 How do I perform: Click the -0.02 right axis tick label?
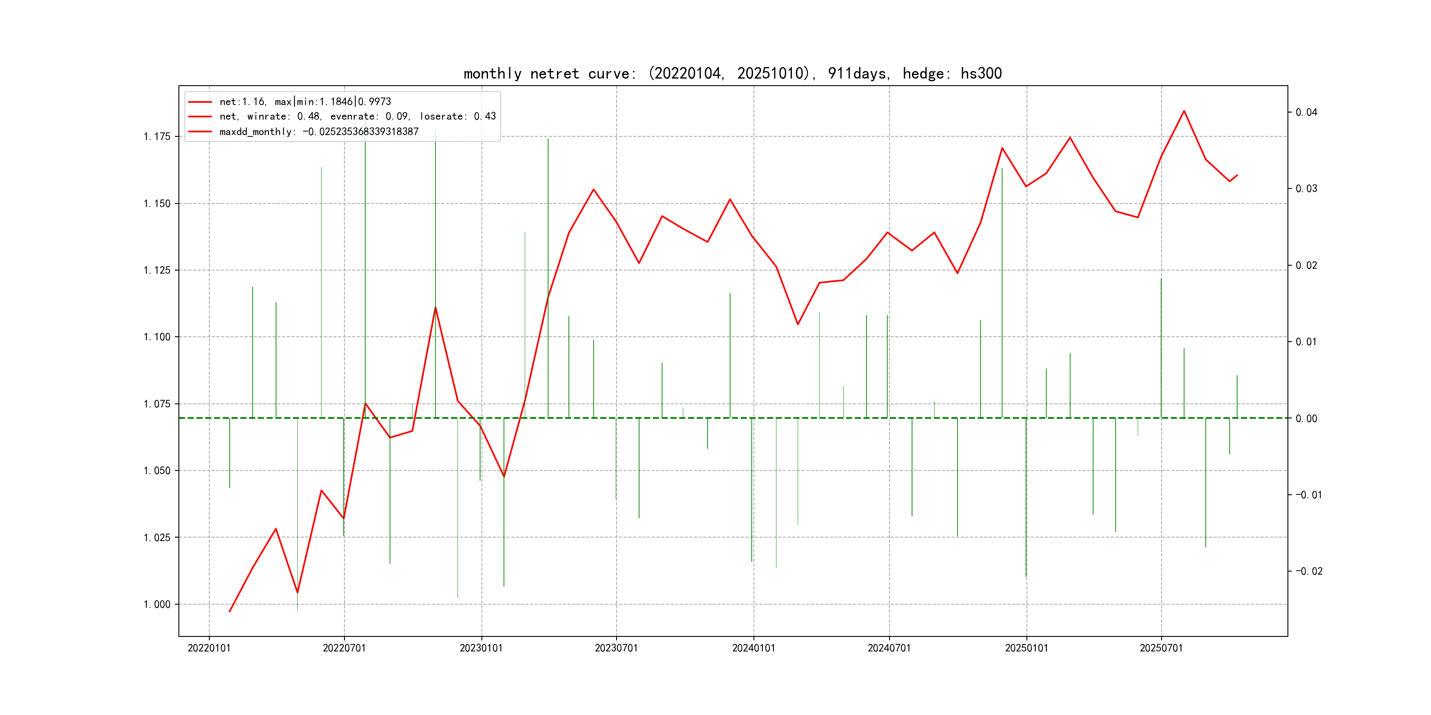pyautogui.click(x=1309, y=571)
